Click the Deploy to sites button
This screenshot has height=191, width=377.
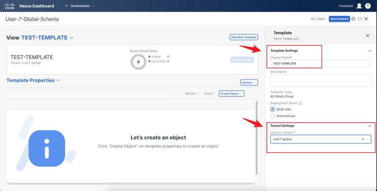[242, 59]
